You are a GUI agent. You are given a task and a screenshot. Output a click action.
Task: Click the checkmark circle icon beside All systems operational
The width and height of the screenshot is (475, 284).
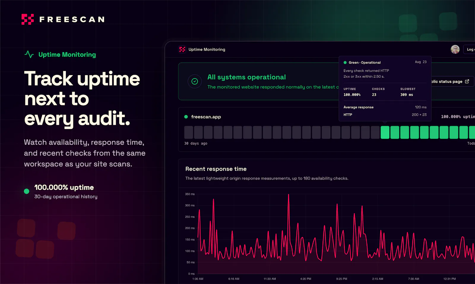click(195, 81)
